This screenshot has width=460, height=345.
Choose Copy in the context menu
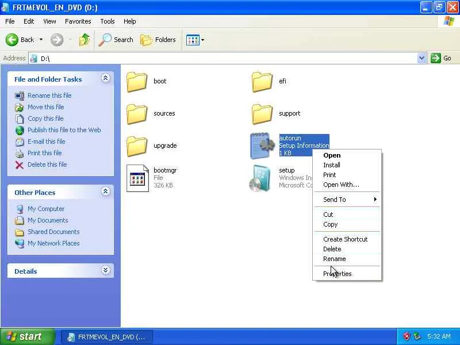[347, 224]
